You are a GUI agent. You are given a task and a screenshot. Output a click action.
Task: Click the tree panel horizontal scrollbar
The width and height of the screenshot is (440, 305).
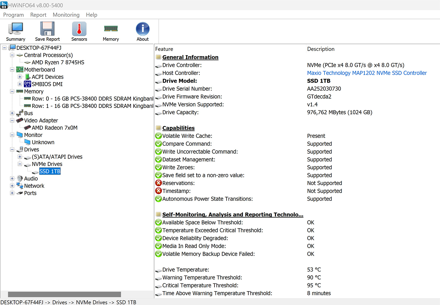[64, 294]
